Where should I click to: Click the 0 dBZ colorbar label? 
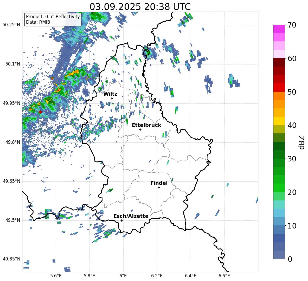pyautogui.click(x=290, y=259)
